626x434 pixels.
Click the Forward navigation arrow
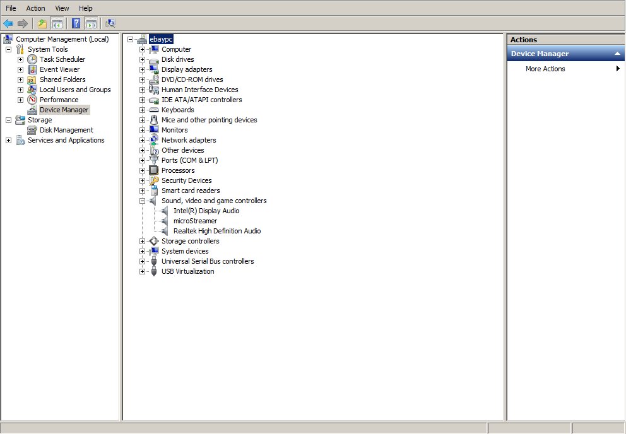23,23
